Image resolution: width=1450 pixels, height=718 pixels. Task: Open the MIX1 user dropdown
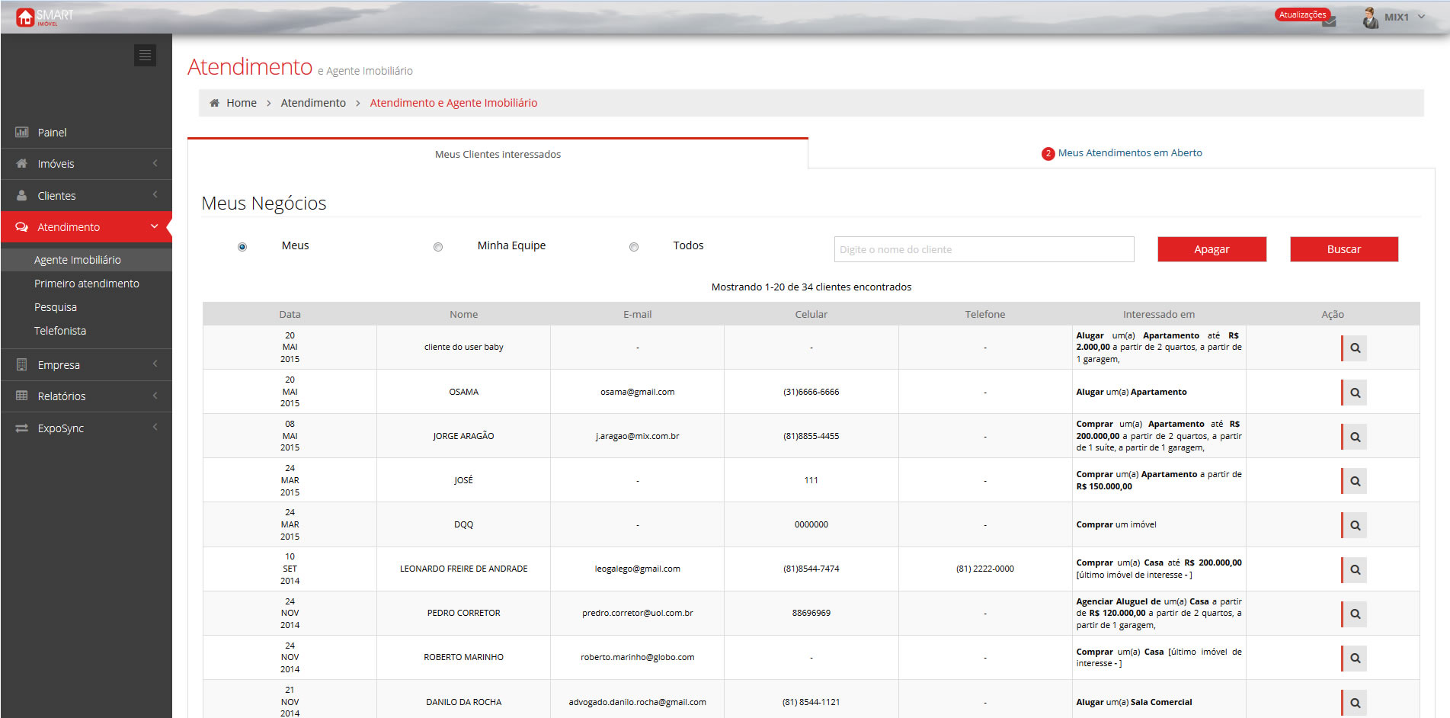pos(1394,17)
